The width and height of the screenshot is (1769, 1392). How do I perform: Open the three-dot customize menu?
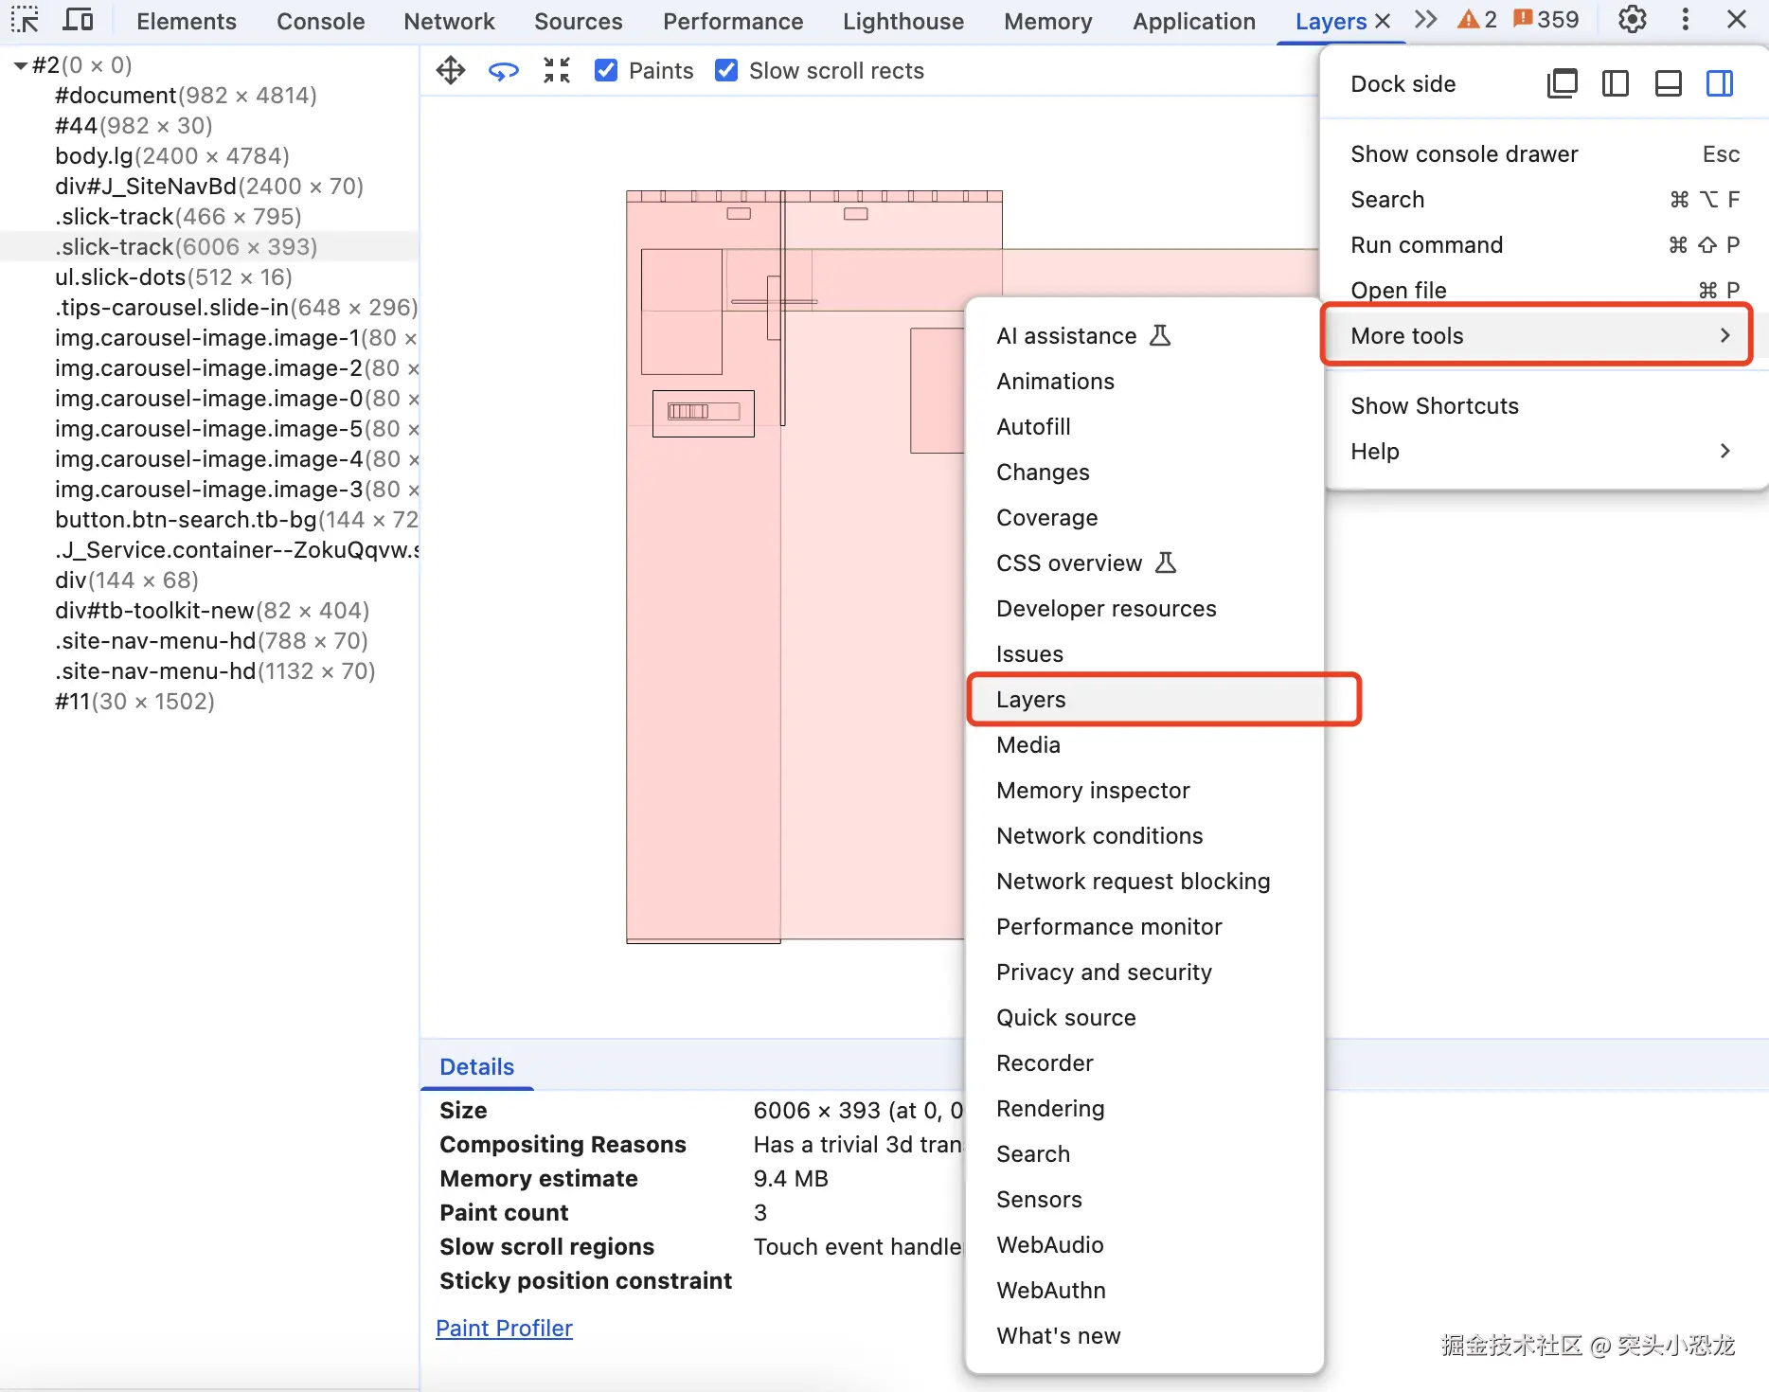1686,20
